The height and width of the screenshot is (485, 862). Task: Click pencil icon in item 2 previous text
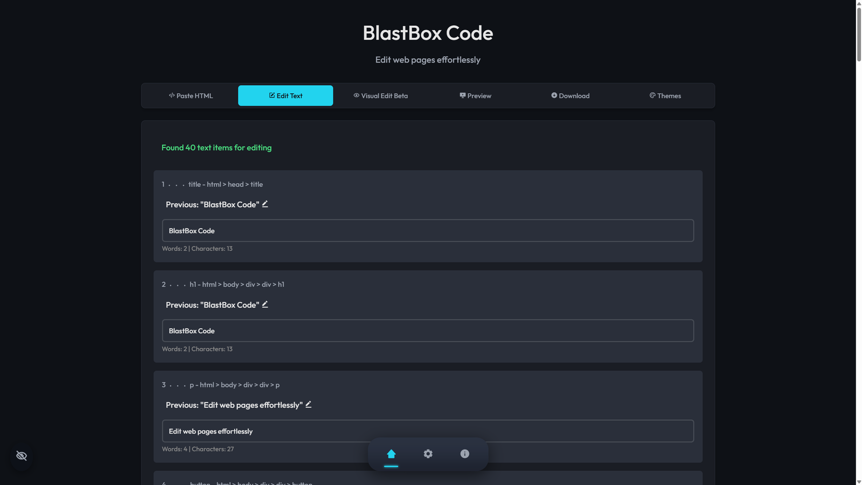(x=265, y=304)
